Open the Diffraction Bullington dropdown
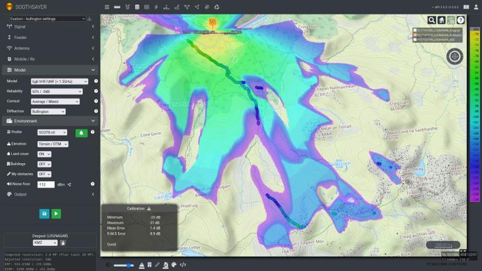 tap(48, 112)
